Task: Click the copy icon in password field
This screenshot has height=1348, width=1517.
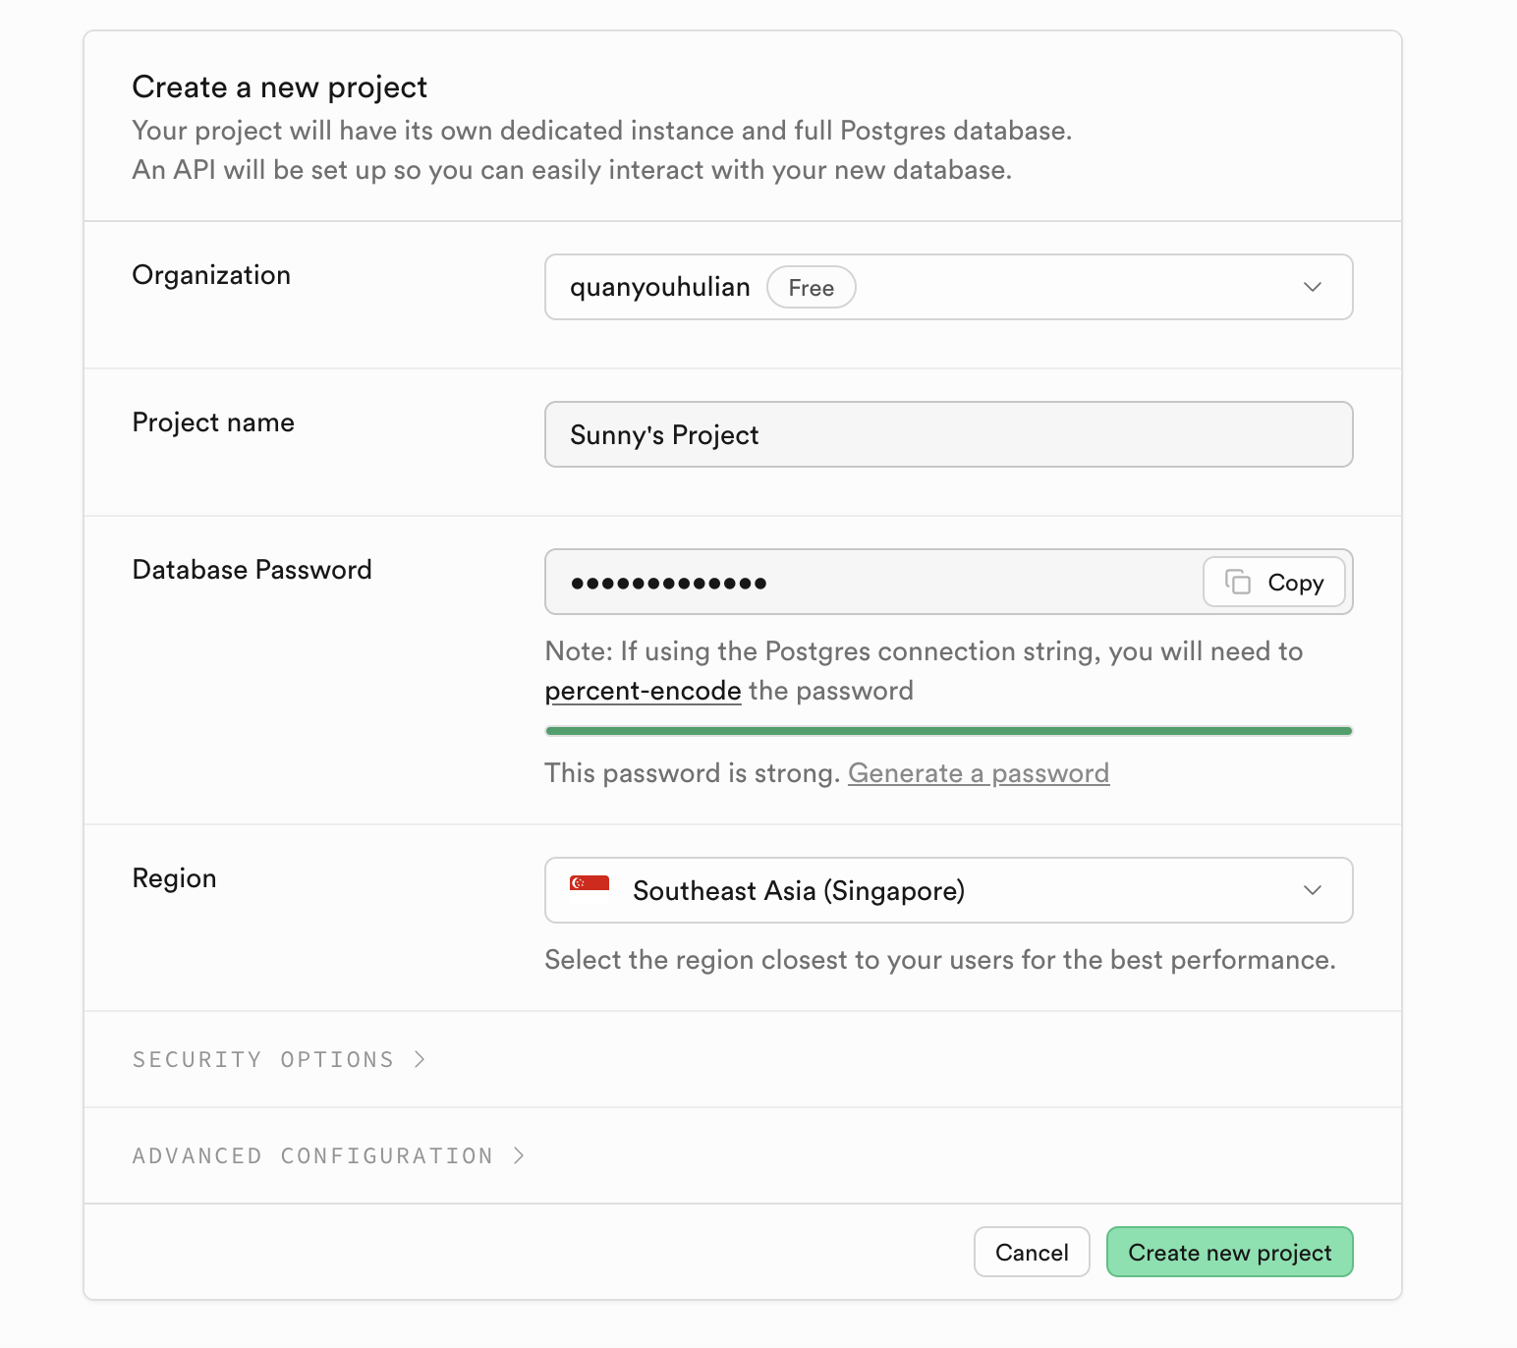Action: pos(1238,582)
